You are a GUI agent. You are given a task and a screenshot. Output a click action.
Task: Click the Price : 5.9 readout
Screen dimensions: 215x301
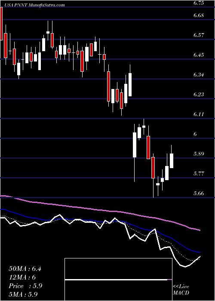25,286
